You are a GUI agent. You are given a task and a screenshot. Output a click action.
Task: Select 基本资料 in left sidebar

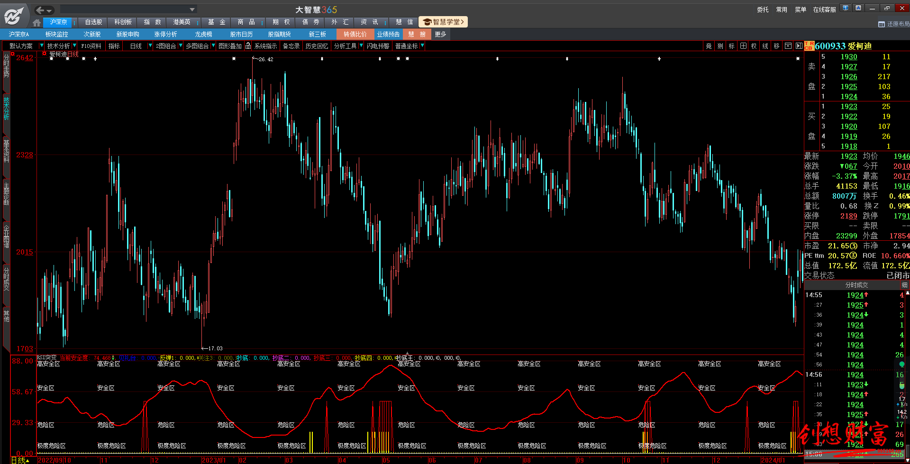pos(6,151)
